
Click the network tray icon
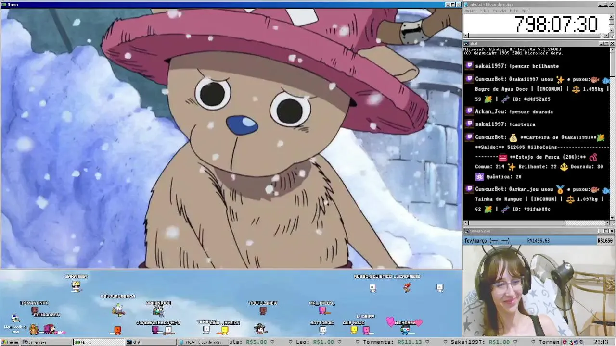click(576, 342)
